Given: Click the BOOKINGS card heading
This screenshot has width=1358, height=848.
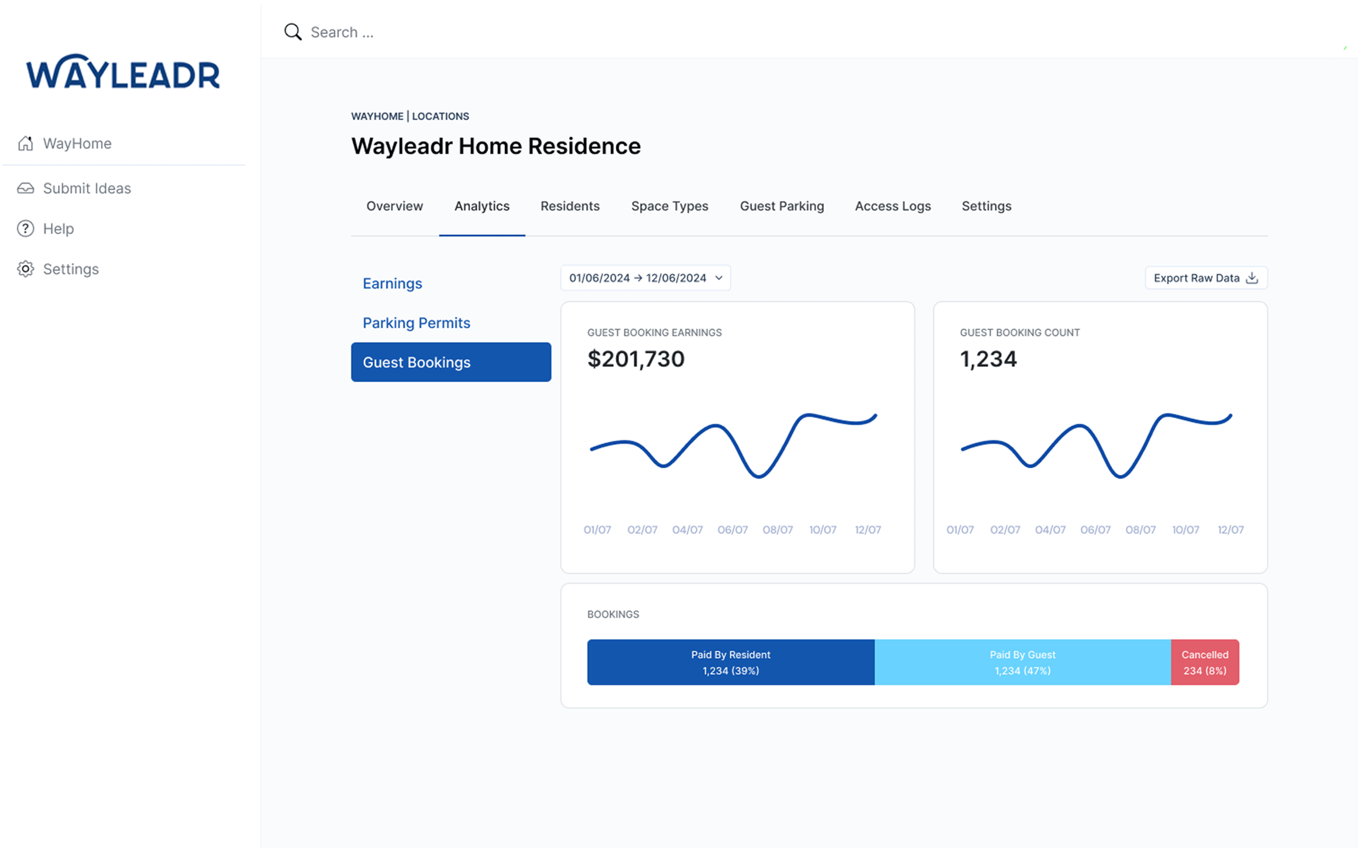Looking at the screenshot, I should coord(613,615).
